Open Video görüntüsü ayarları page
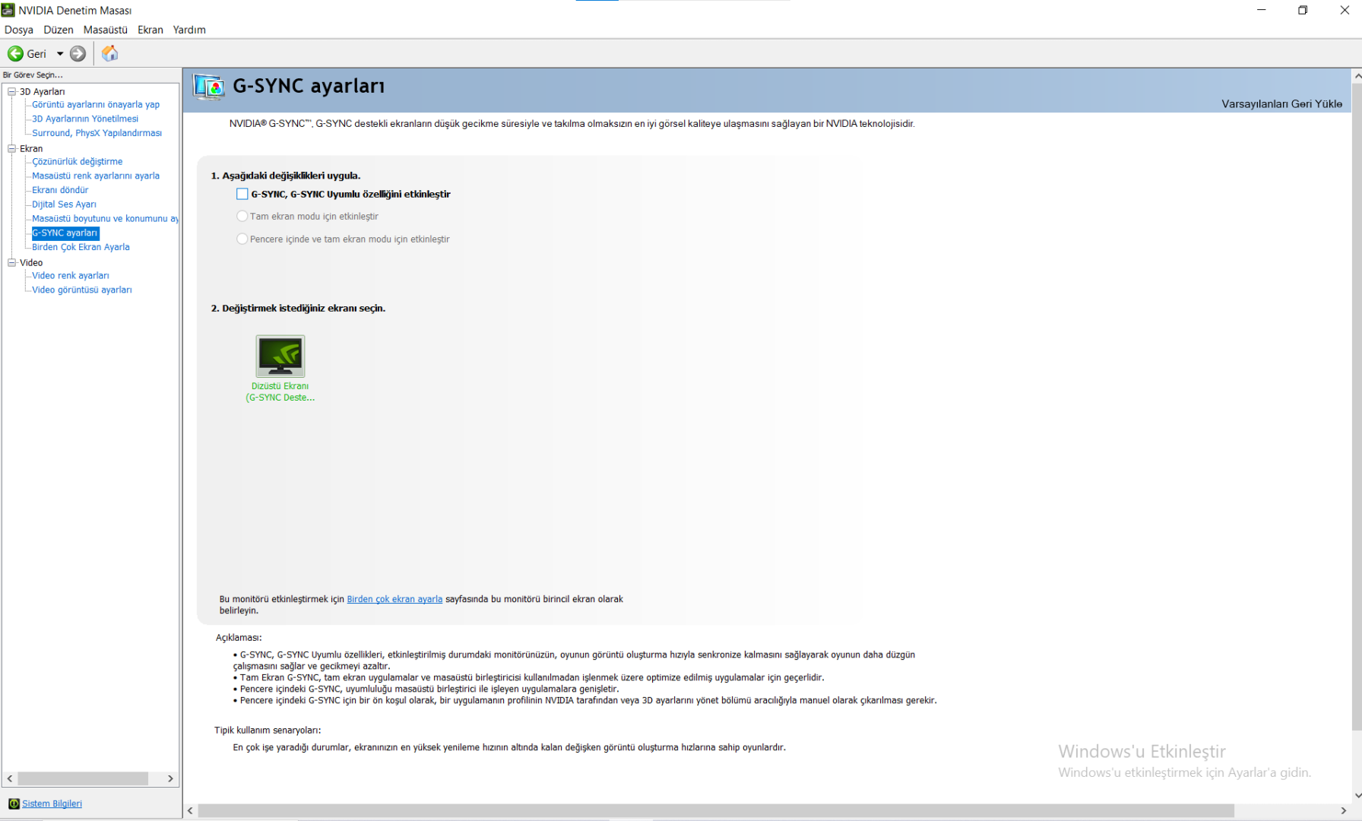This screenshot has width=1362, height=821. click(82, 290)
